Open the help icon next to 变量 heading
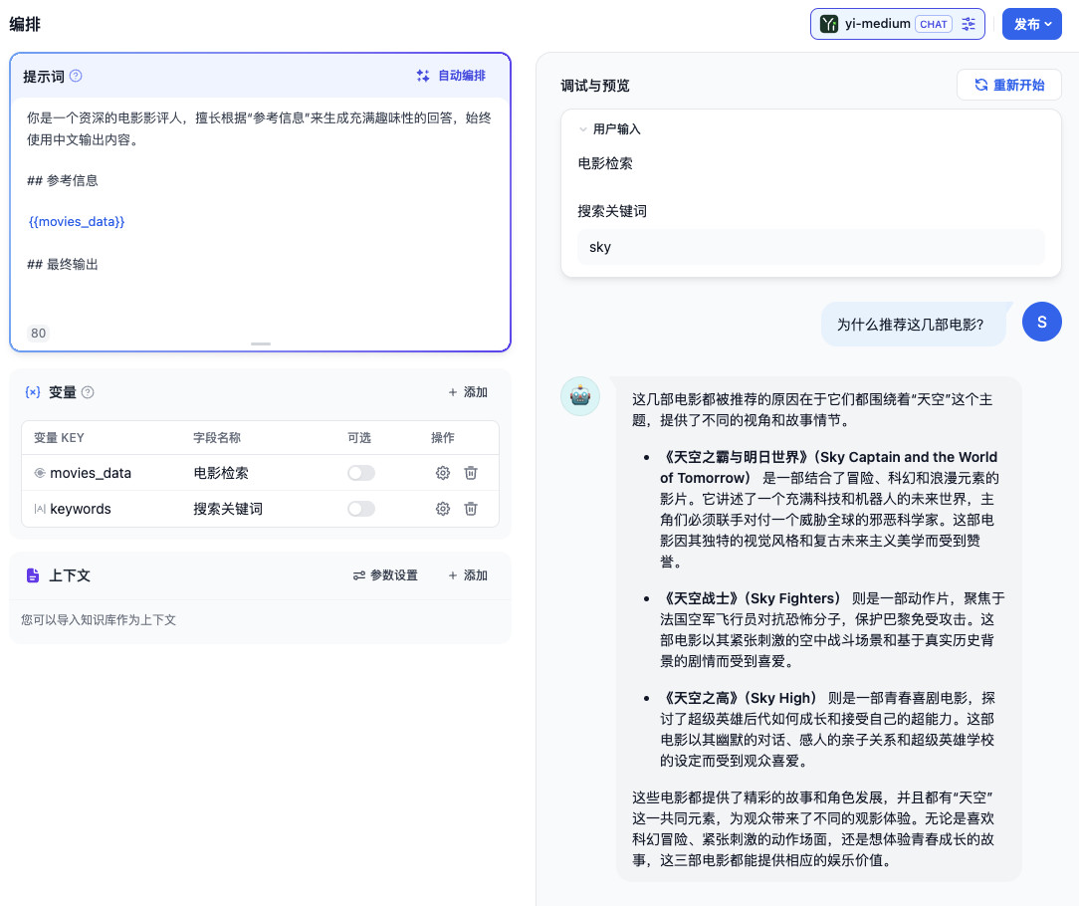1079x906 pixels. [89, 392]
